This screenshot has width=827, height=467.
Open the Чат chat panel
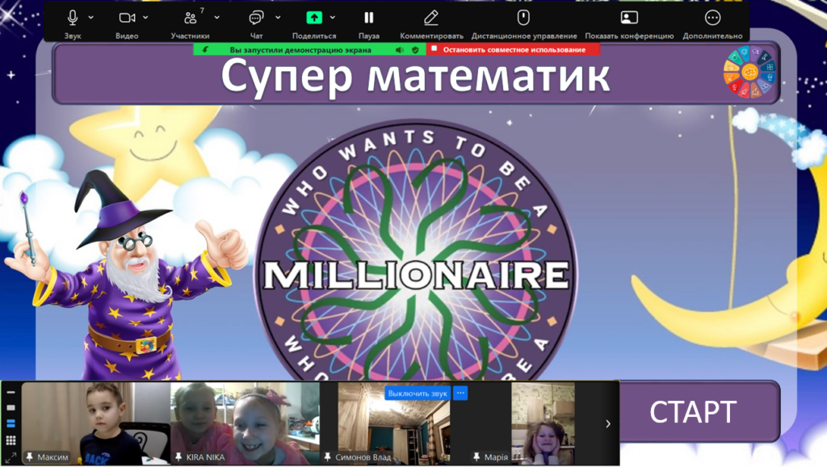pyautogui.click(x=256, y=19)
